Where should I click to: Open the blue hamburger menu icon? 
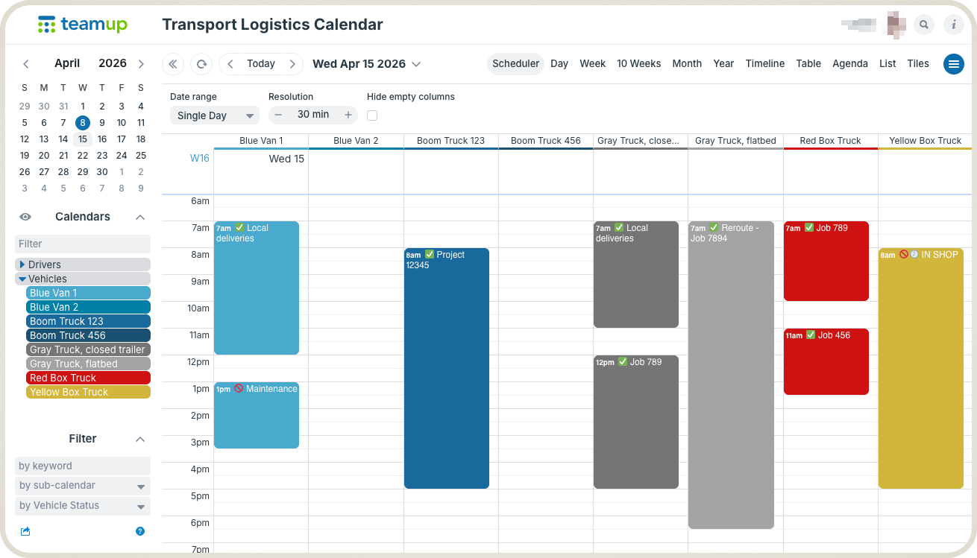point(954,64)
